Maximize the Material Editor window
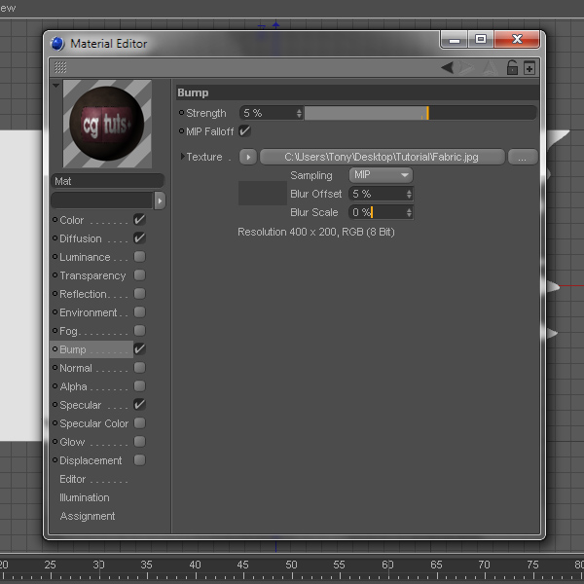The height and width of the screenshot is (584, 584). point(481,40)
